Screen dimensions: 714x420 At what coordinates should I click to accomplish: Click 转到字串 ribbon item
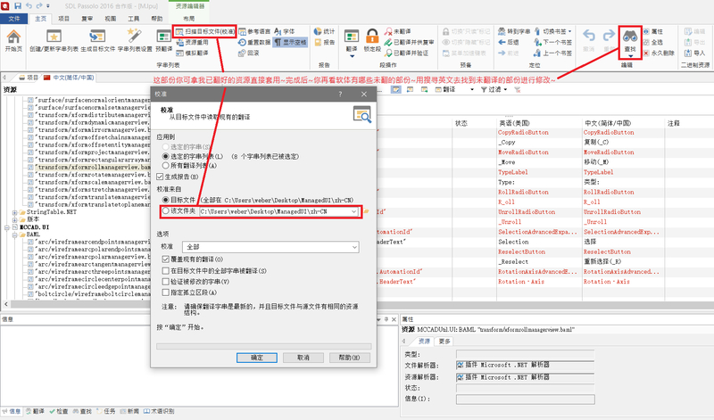click(514, 31)
